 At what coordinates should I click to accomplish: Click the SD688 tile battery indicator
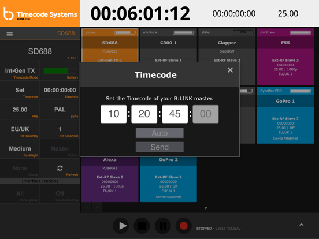tap(125, 32)
